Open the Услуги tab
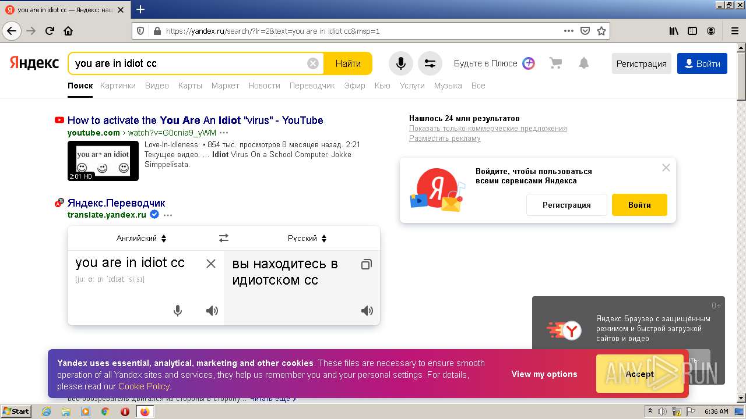This screenshot has height=419, width=746. (412, 86)
